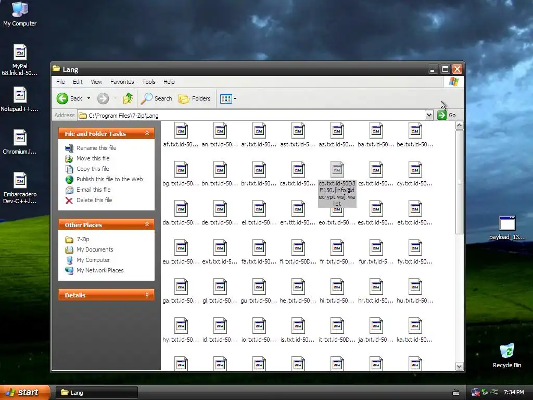Image resolution: width=533 pixels, height=400 pixels.
Task: Select the cy.txt.id-50... file icon
Action: point(415,169)
